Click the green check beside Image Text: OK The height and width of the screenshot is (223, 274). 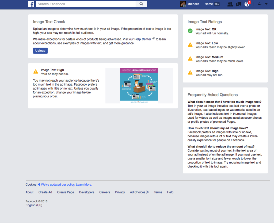tap(190, 31)
